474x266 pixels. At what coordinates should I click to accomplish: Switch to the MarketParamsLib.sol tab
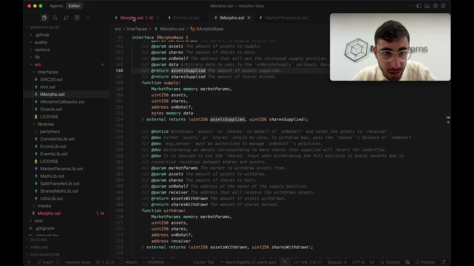tap(286, 18)
